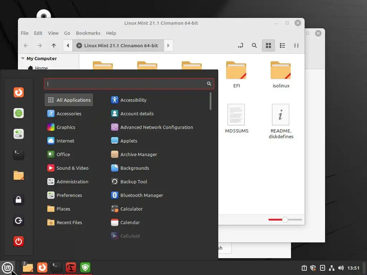Open the Files icon in the taskbar
The height and width of the screenshot is (275, 367).
[28, 267]
